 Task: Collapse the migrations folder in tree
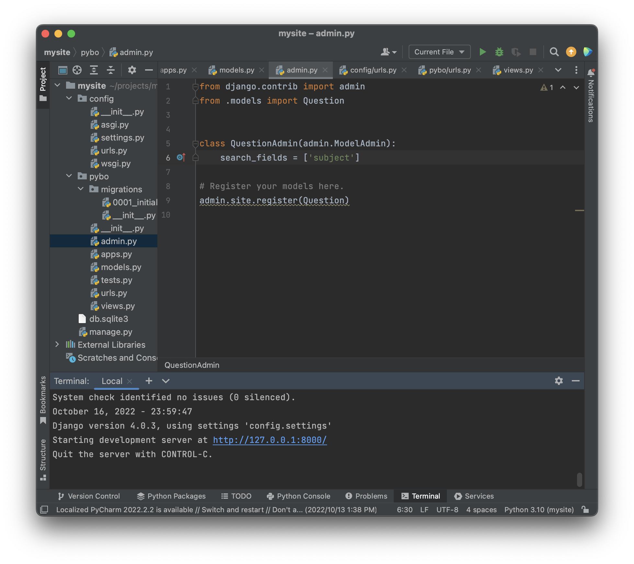[x=81, y=189]
